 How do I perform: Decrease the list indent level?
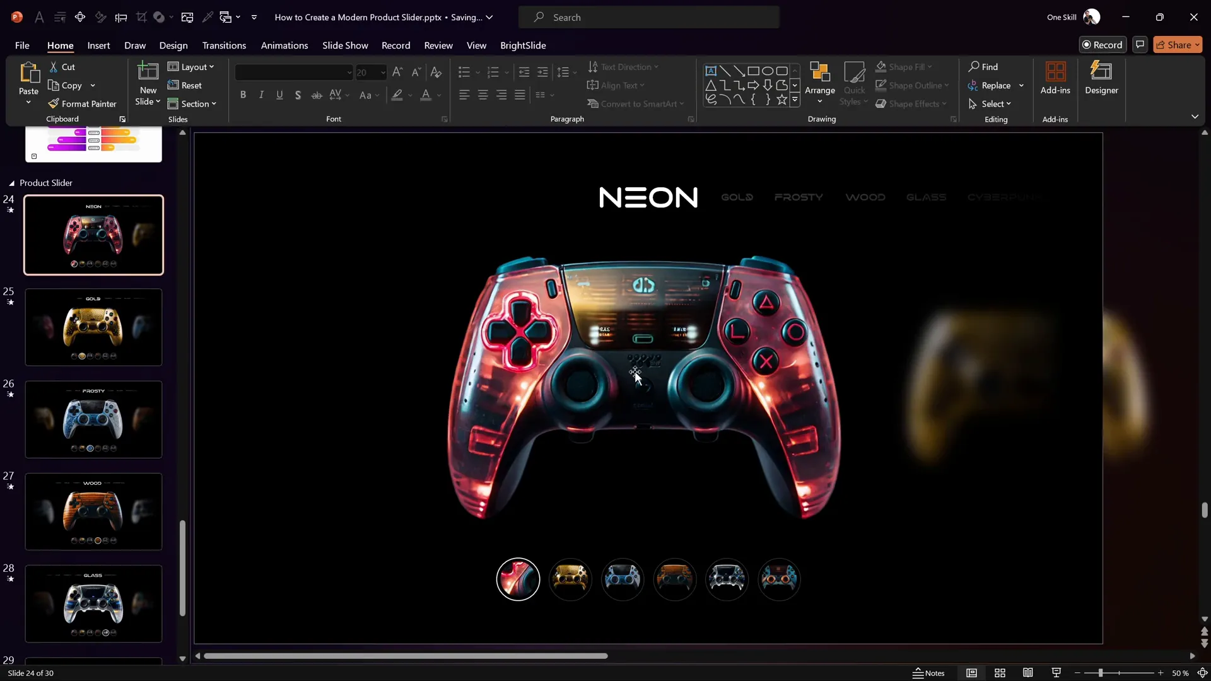point(524,73)
